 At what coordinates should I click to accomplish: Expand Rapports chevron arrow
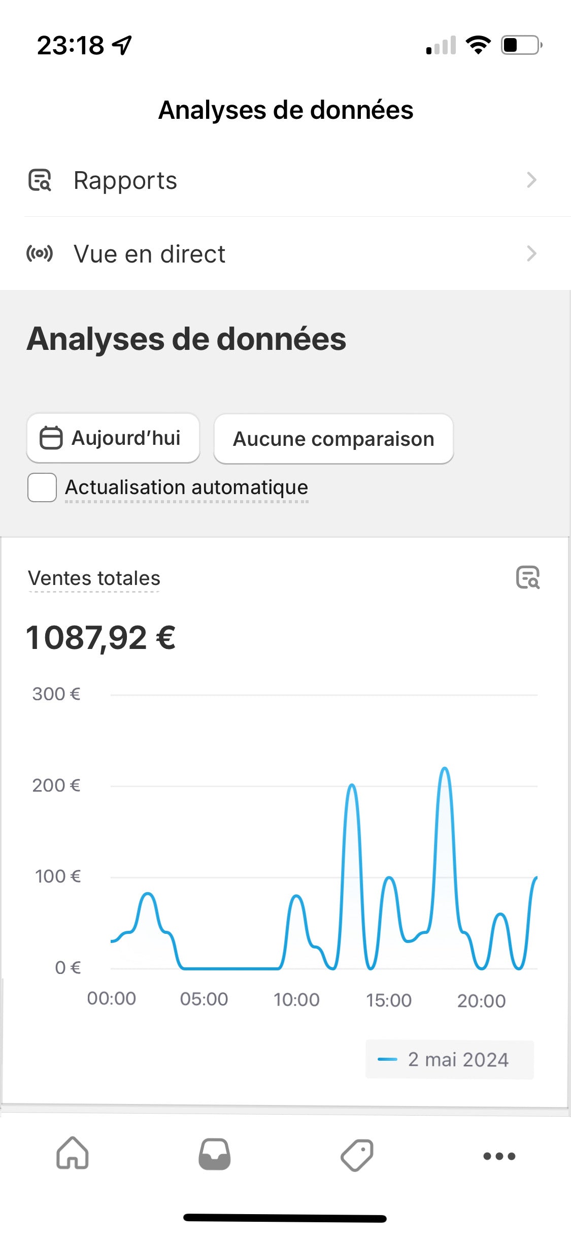pyautogui.click(x=531, y=180)
